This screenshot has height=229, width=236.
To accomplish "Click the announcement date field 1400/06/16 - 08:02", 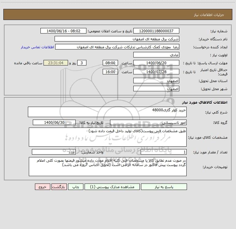I will pos(63,31).
